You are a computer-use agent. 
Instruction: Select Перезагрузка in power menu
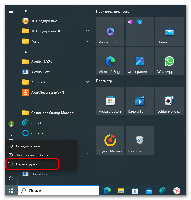click(x=41, y=164)
